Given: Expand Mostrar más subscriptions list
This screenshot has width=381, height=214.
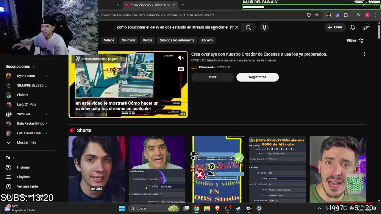Looking at the screenshot, I should click(x=26, y=142).
